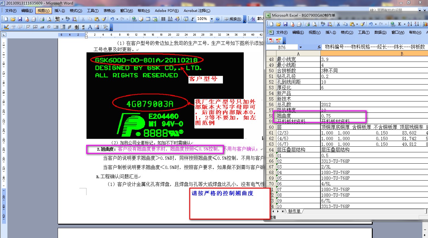Screen dimensions: 428x238
Task: Click Format Painter brush in Word toolbar
Action: (x=104, y=19)
